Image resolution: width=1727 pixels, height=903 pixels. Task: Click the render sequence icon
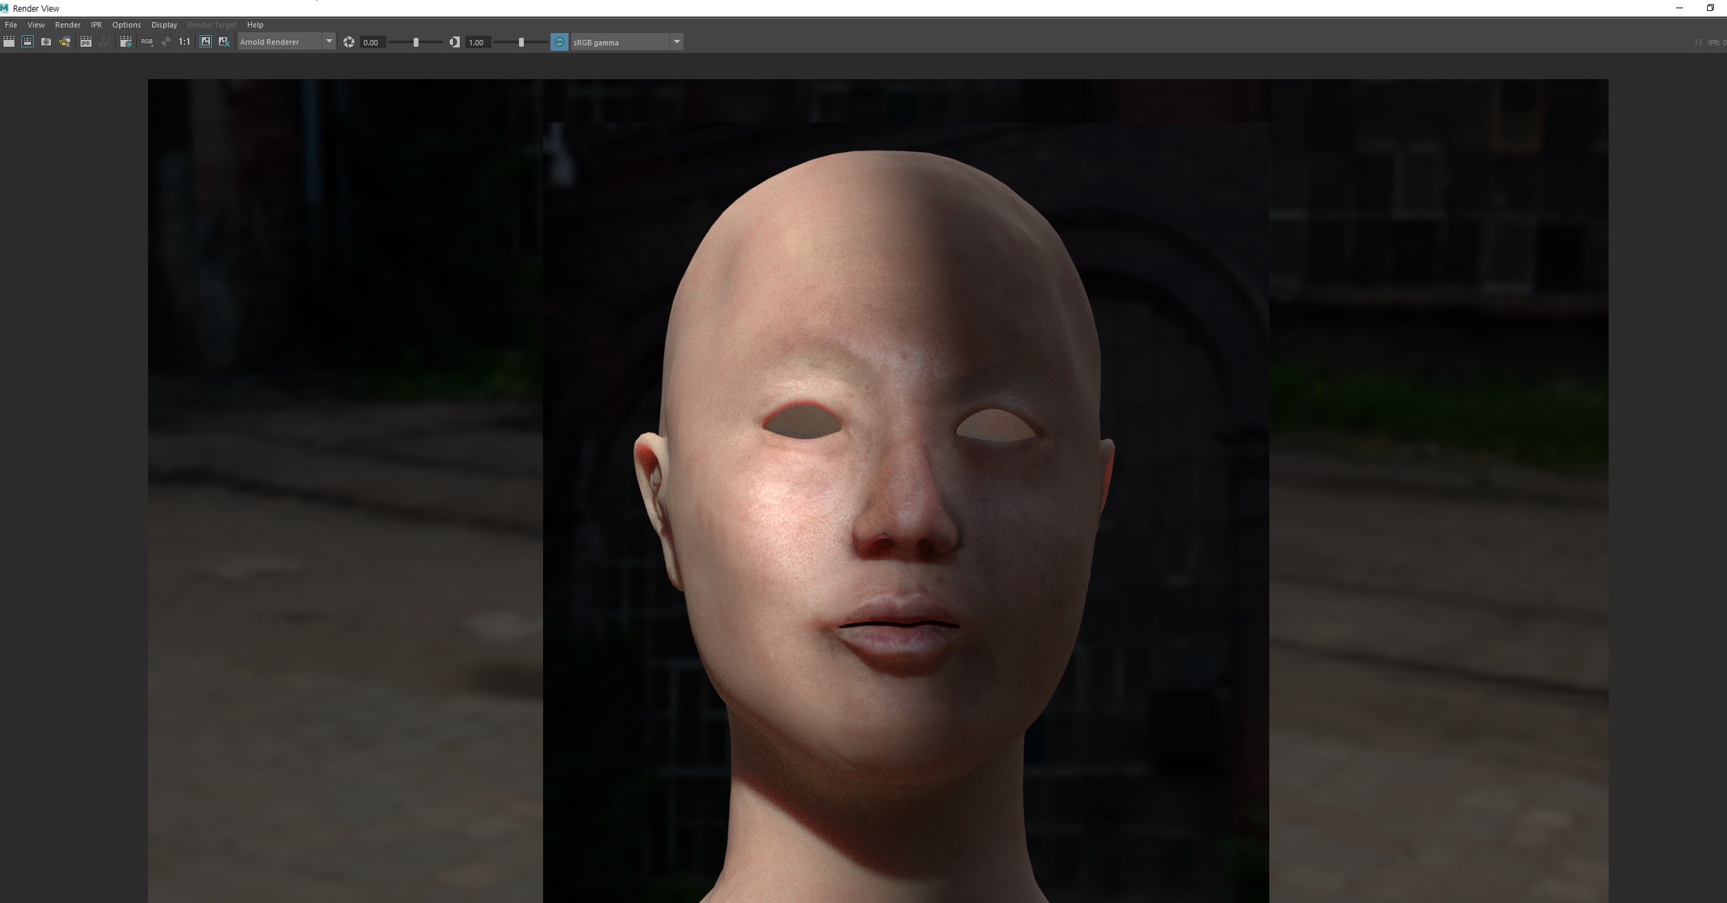coord(65,42)
